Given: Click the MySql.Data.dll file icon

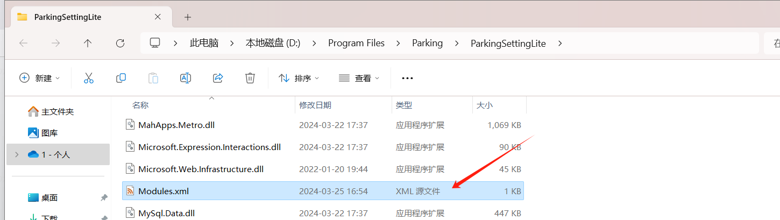Looking at the screenshot, I should [130, 213].
